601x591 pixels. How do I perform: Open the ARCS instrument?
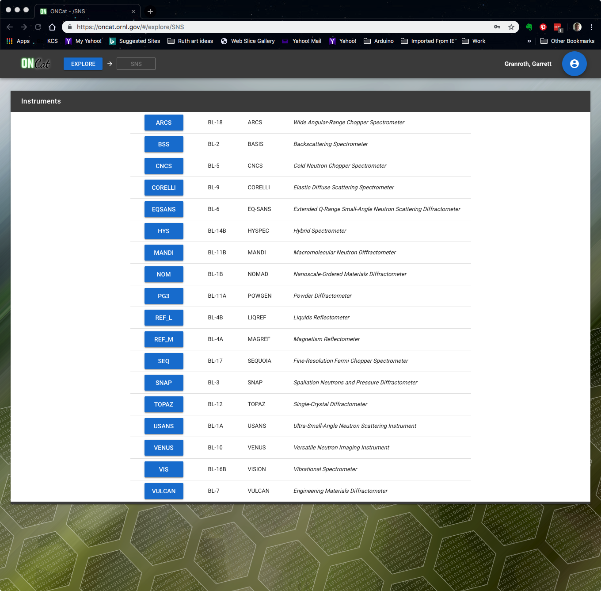click(164, 123)
